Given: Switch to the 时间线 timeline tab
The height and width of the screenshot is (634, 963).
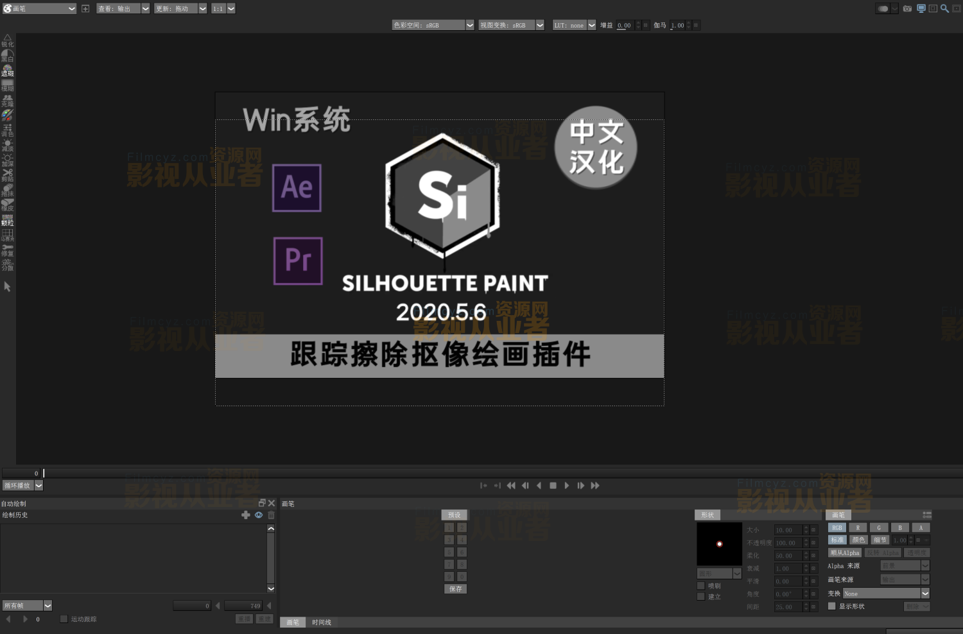Looking at the screenshot, I should [322, 622].
